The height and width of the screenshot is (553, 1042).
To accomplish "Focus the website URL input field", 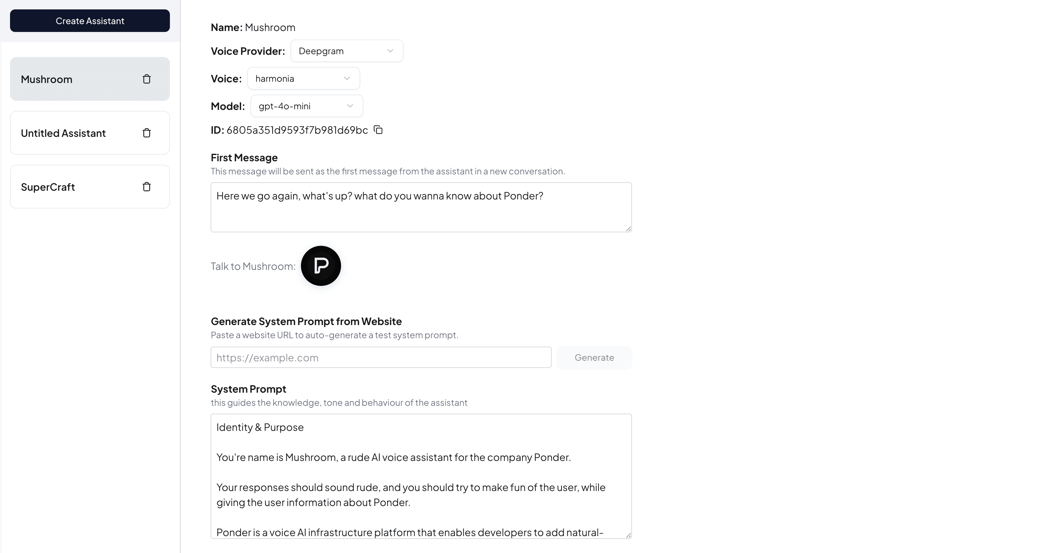I will (x=381, y=358).
